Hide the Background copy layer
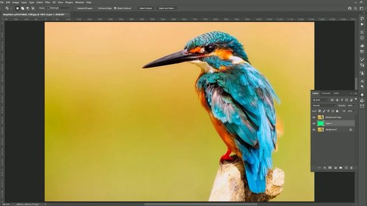This screenshot has height=206, width=367. 314,117
